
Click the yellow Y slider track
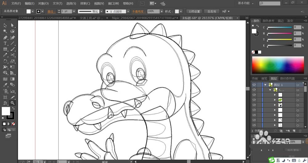point(280,40)
